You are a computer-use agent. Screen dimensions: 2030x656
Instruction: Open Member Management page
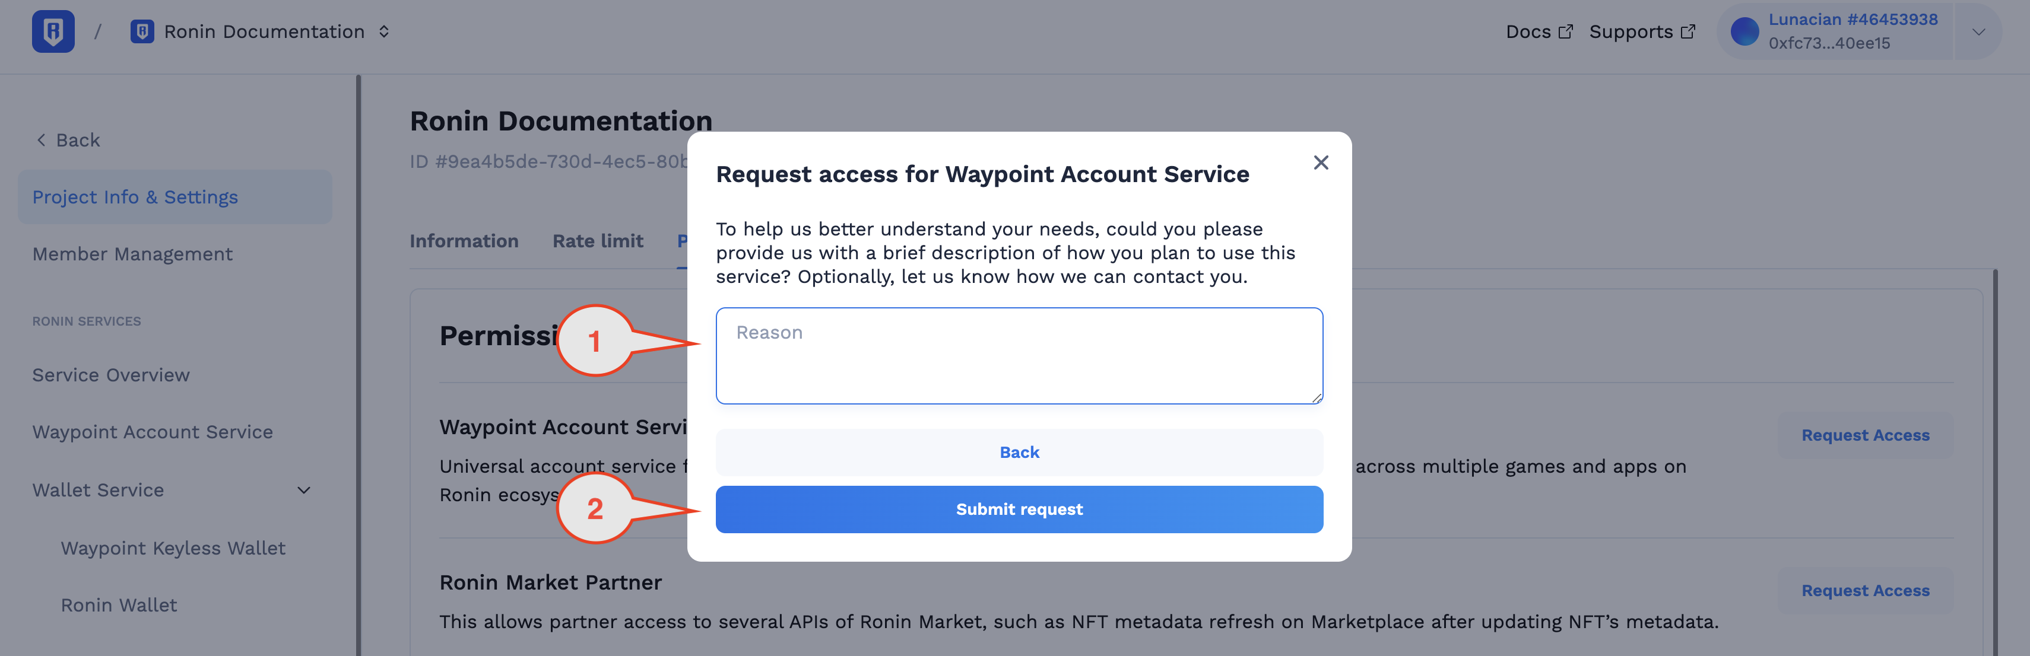[132, 254]
